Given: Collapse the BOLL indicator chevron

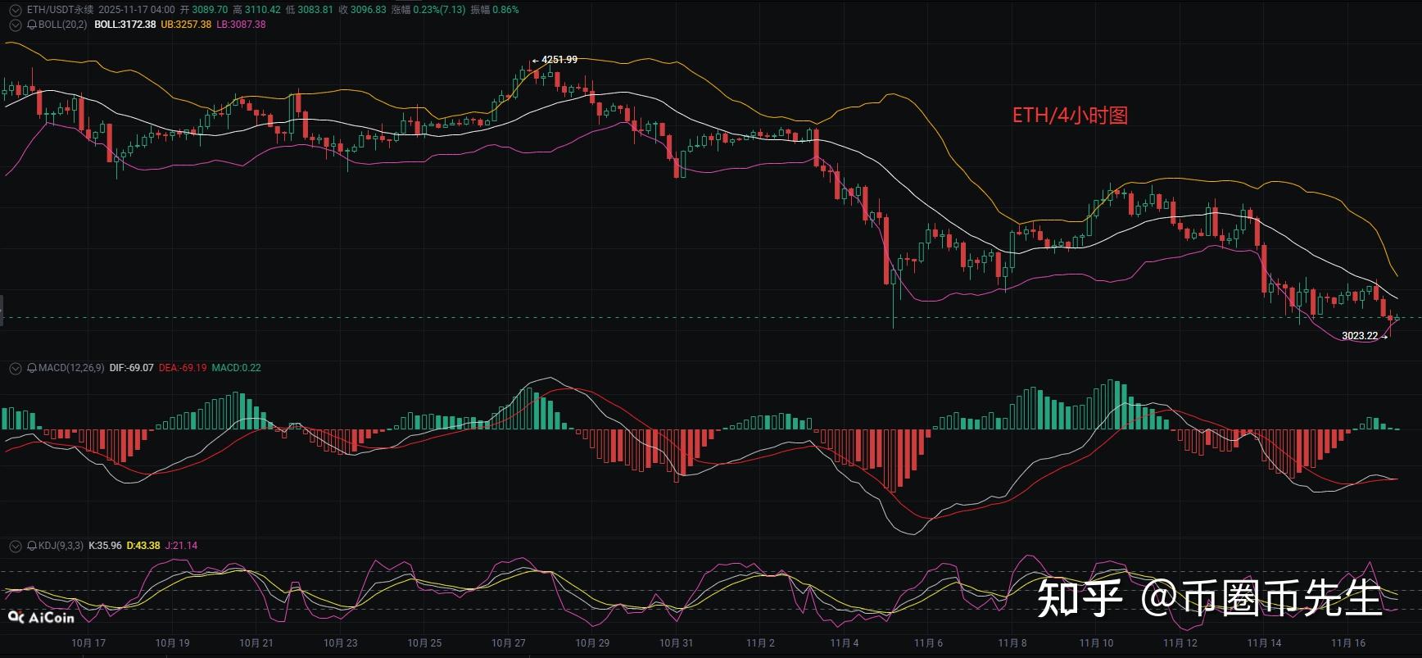Looking at the screenshot, I should pos(15,25).
